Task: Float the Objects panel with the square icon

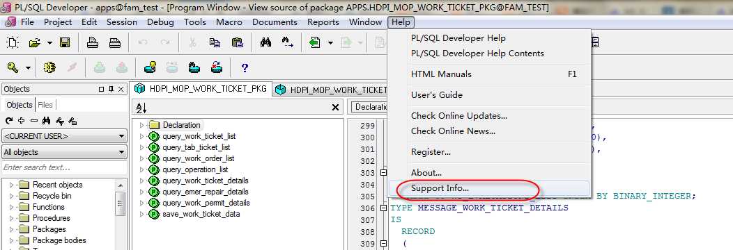Action: coord(102,90)
